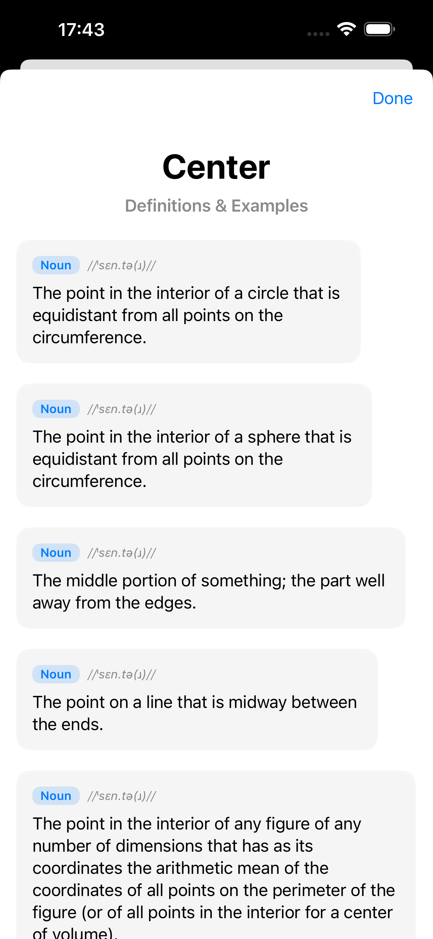Tap the cellular signal dots indicator
This screenshot has height=939, width=433.
pos(318,34)
